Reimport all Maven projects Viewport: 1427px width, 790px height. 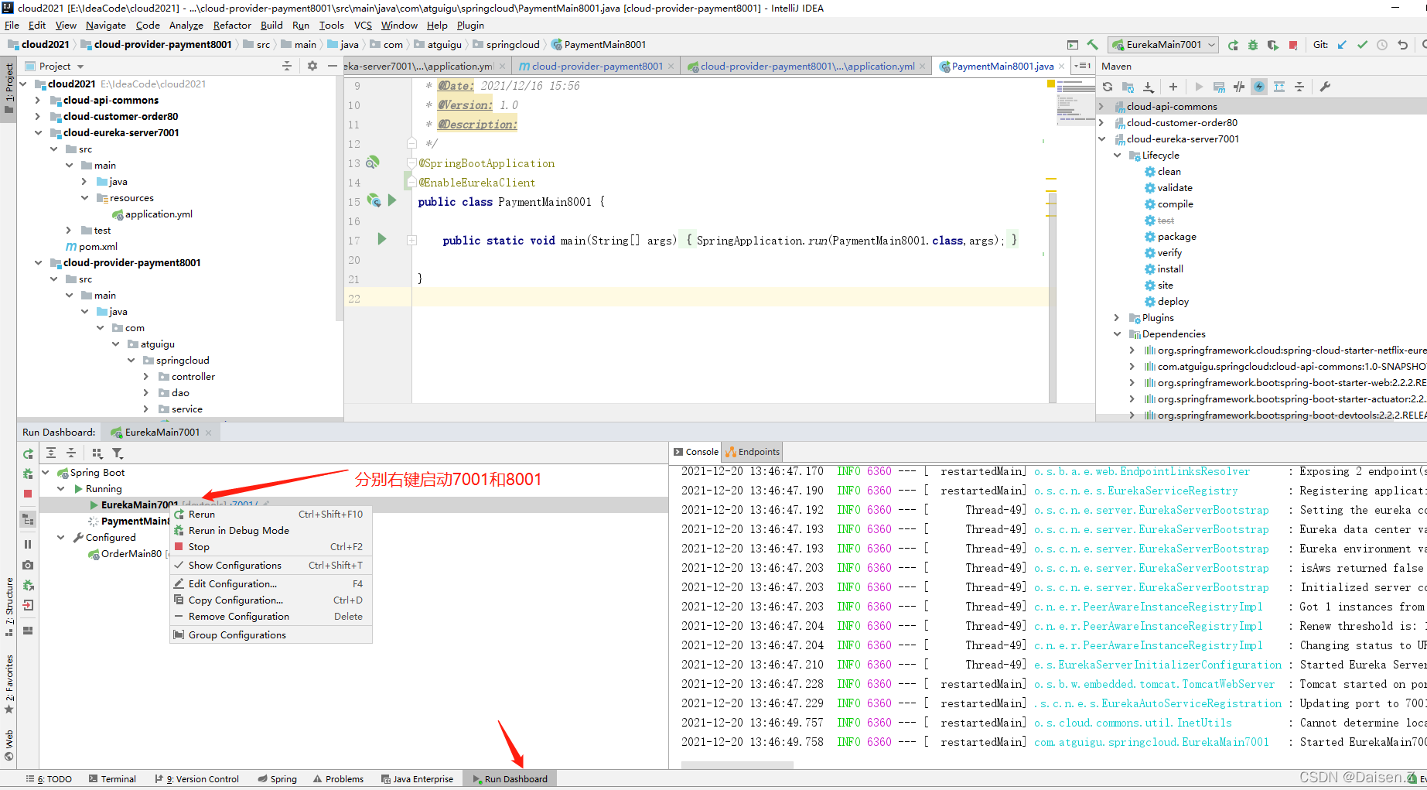1108,87
